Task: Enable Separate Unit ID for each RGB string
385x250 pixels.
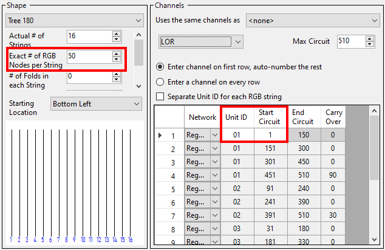Action: tap(161, 96)
